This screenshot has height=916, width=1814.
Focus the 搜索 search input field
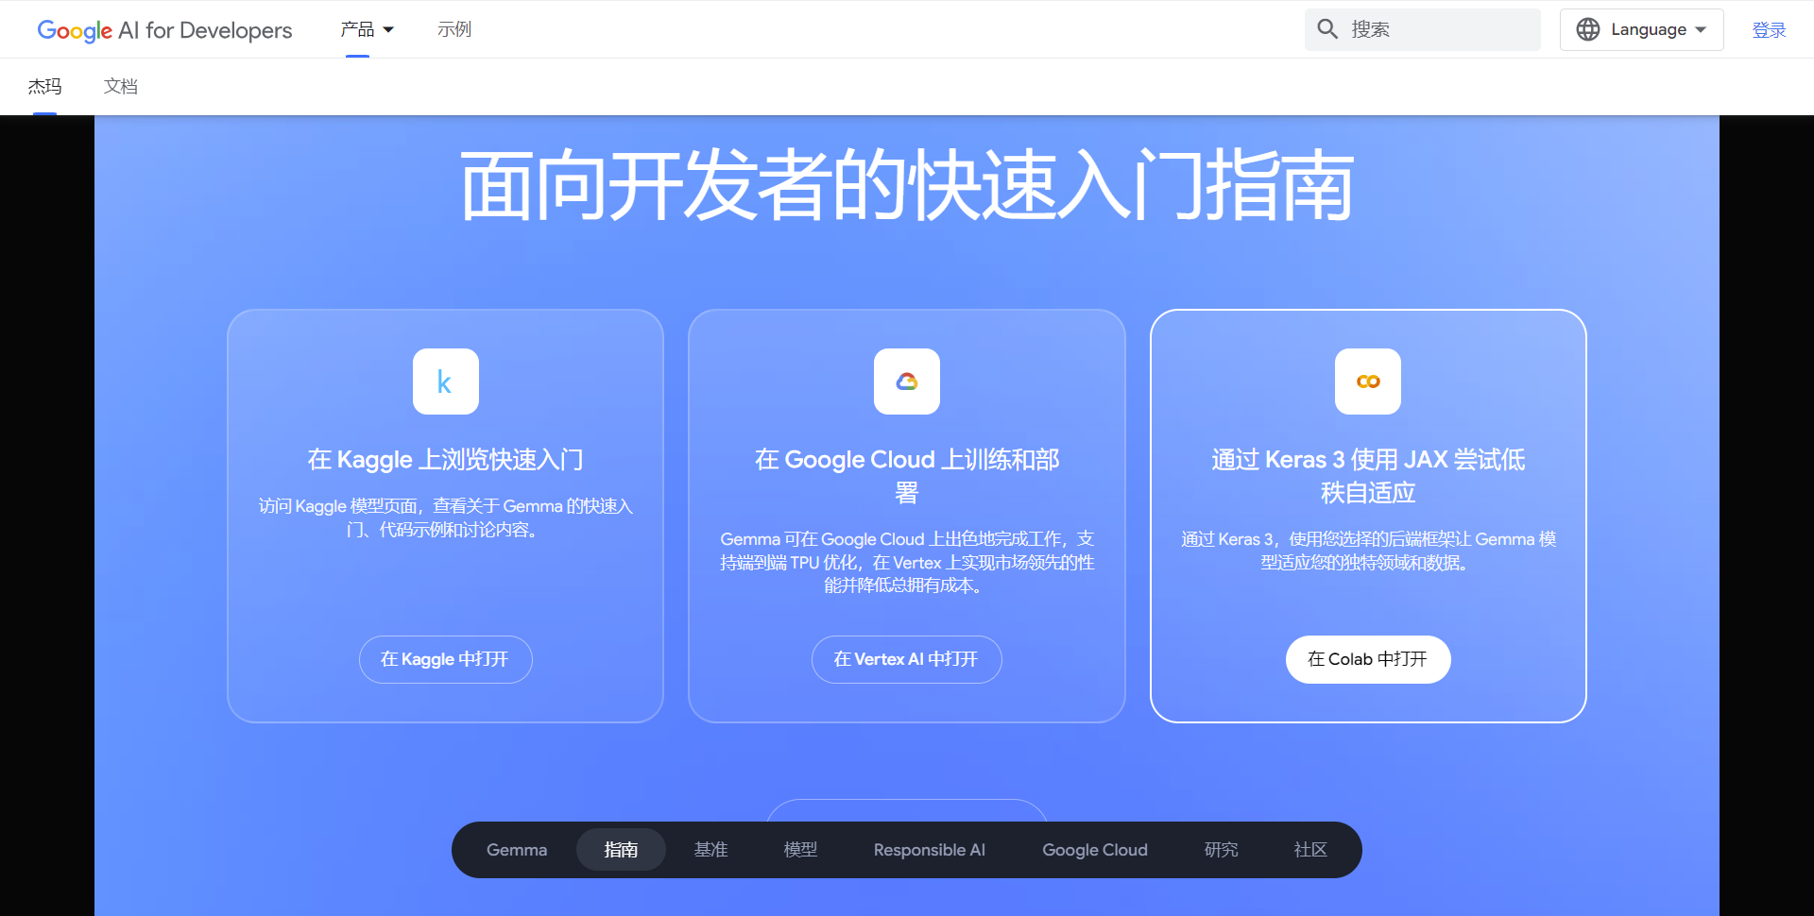[1423, 29]
